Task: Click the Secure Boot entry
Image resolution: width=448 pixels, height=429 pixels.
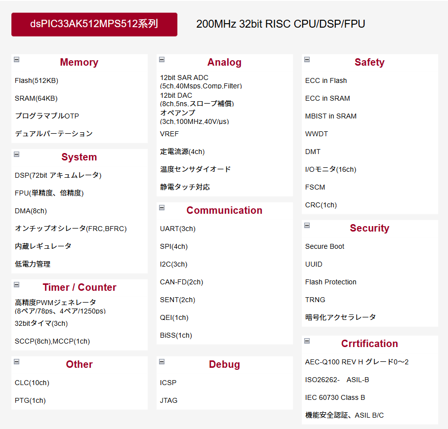Action: 325,246
